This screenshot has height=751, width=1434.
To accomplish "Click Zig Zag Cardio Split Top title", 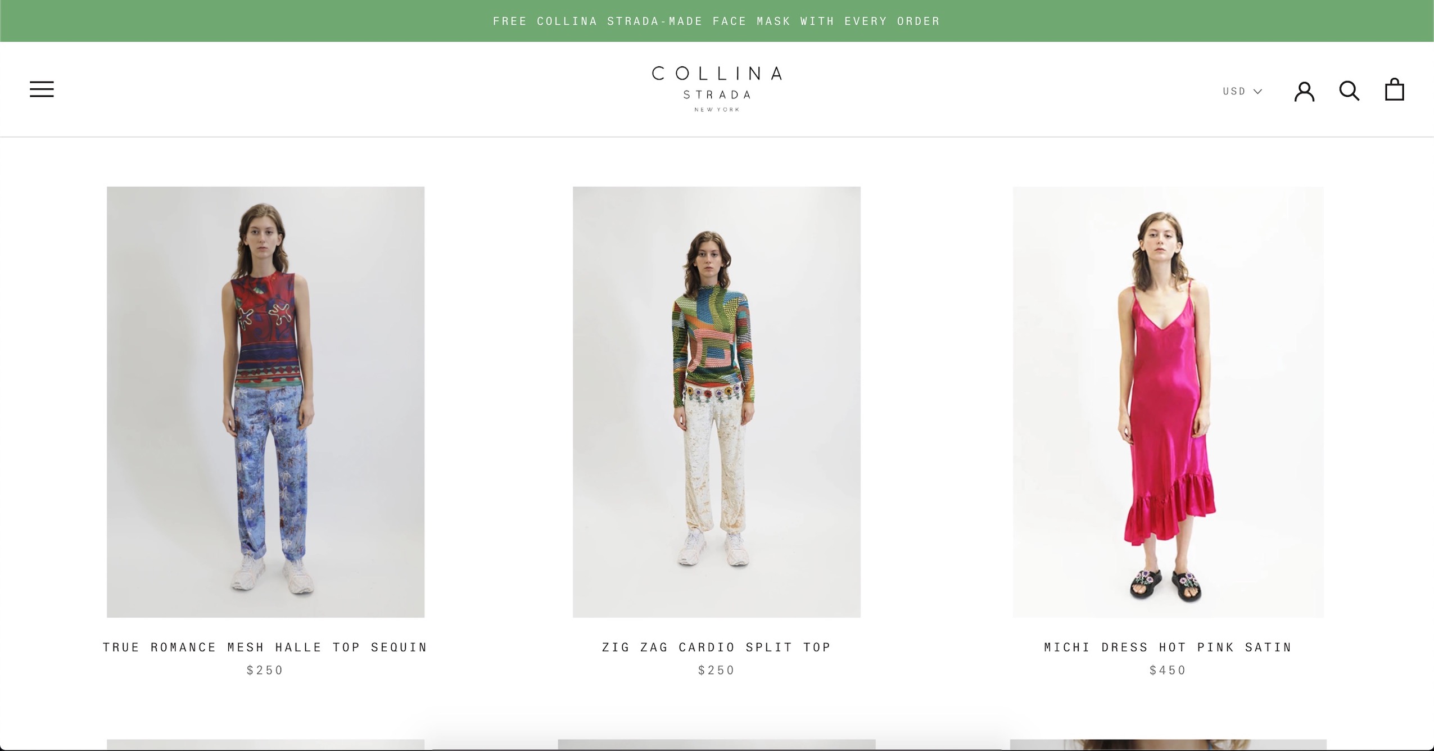I will pyautogui.click(x=717, y=647).
